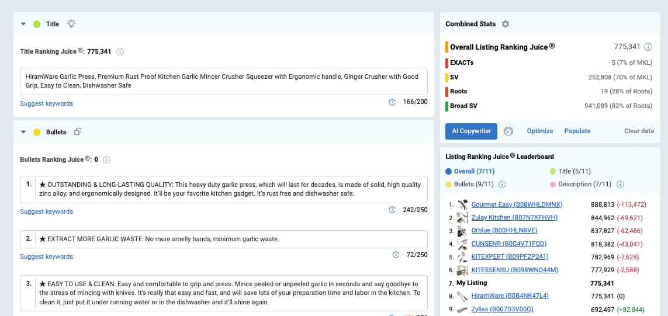Click the Gourmet Easy product thumbnail
The image size is (668, 316).
[x=462, y=204]
